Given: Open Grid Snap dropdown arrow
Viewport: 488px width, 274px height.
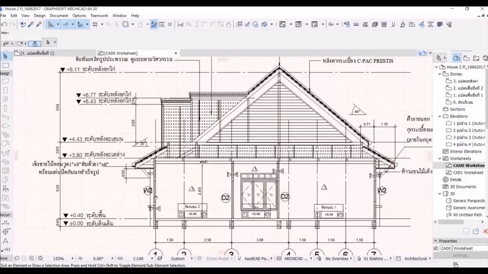Looking at the screenshot, I should [102, 24].
